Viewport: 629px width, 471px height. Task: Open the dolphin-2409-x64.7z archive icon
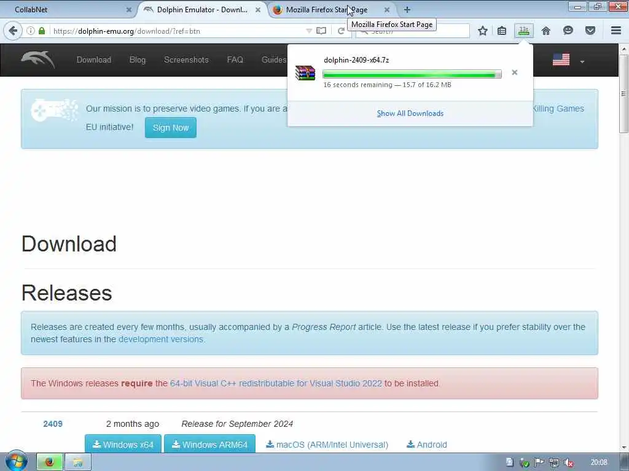(x=305, y=73)
